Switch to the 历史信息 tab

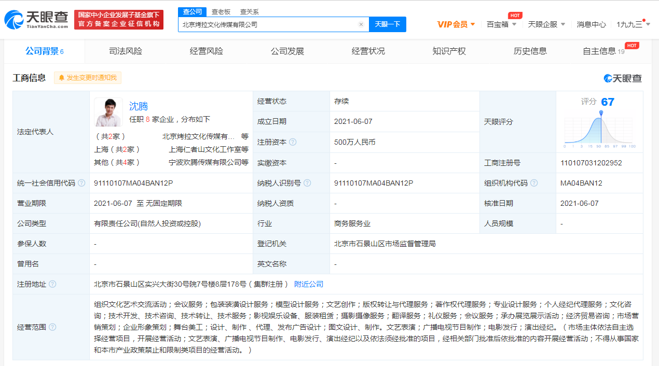530,51
